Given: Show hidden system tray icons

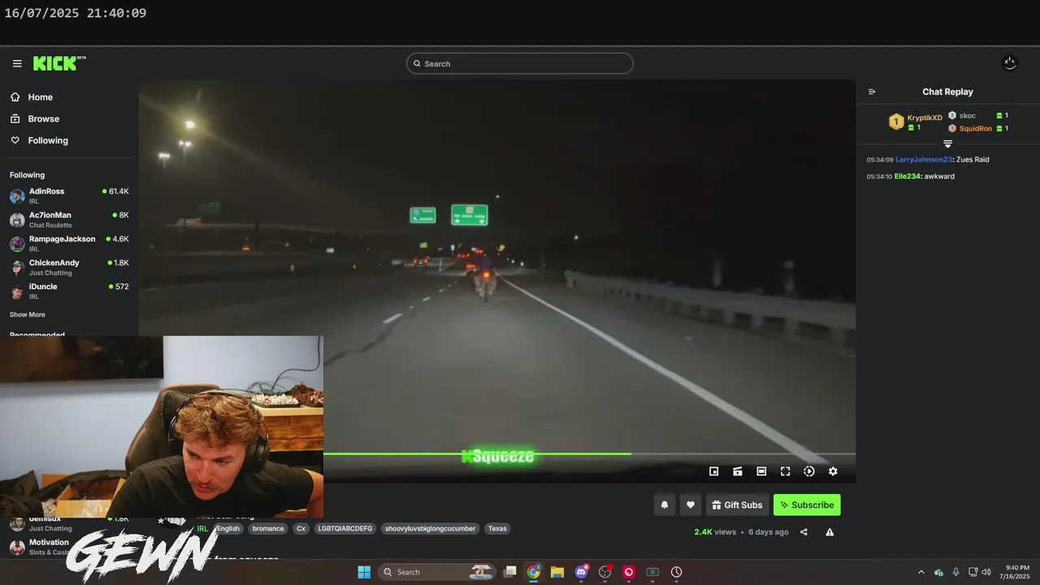Looking at the screenshot, I should click(x=921, y=572).
